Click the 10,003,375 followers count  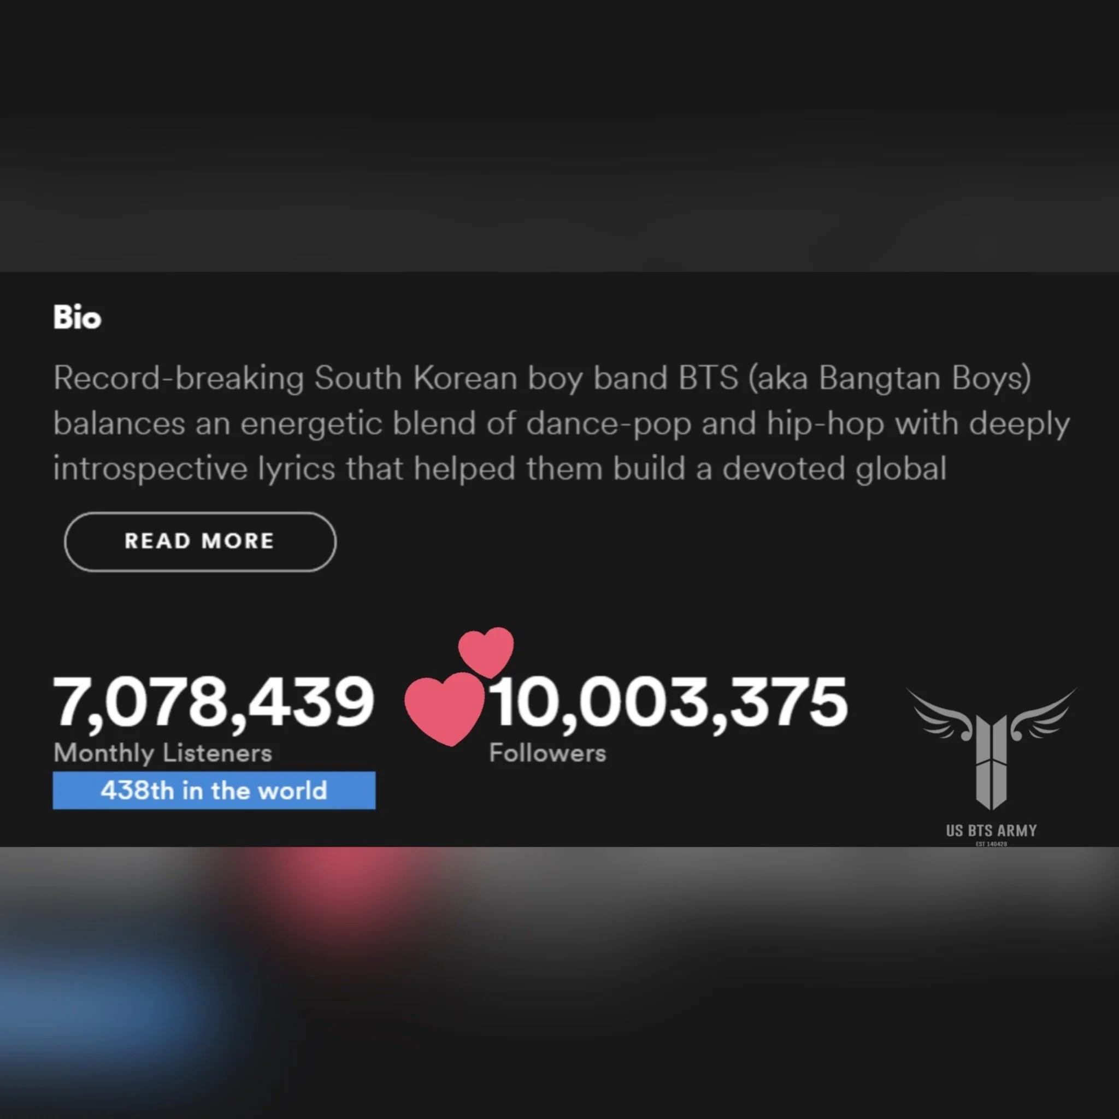pos(669,702)
